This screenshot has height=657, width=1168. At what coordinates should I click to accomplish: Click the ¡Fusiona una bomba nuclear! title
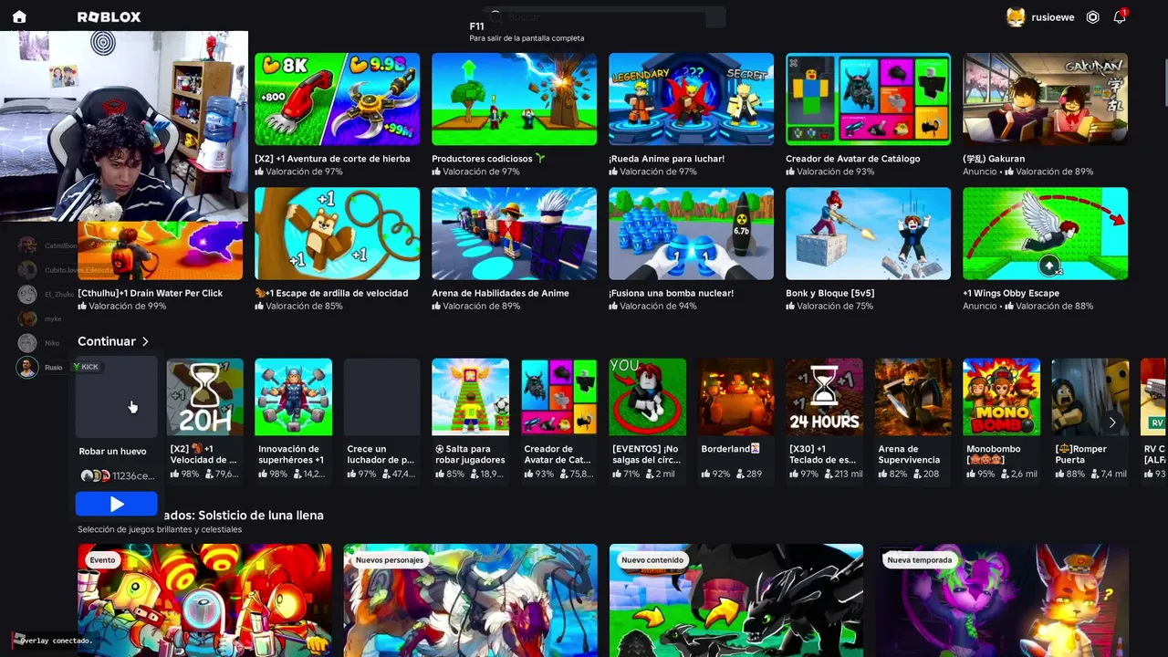(671, 294)
